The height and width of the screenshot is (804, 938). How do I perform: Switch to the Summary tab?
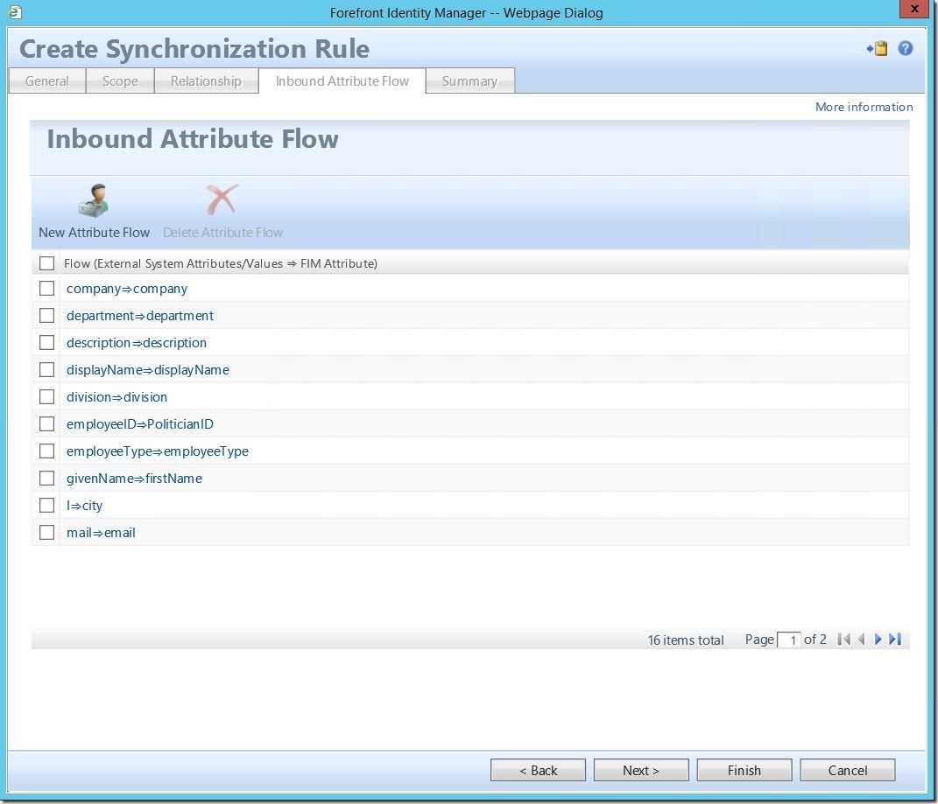pyautogui.click(x=469, y=80)
